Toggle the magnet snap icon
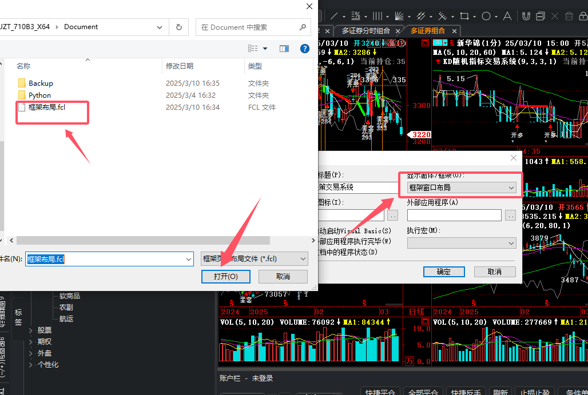Image resolution: width=588 pixels, height=395 pixels. coord(526,16)
